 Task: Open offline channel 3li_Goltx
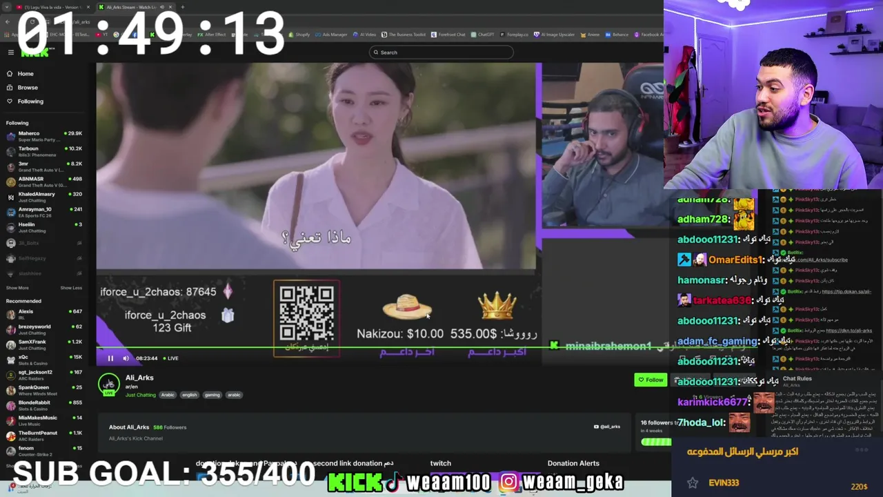43,243
